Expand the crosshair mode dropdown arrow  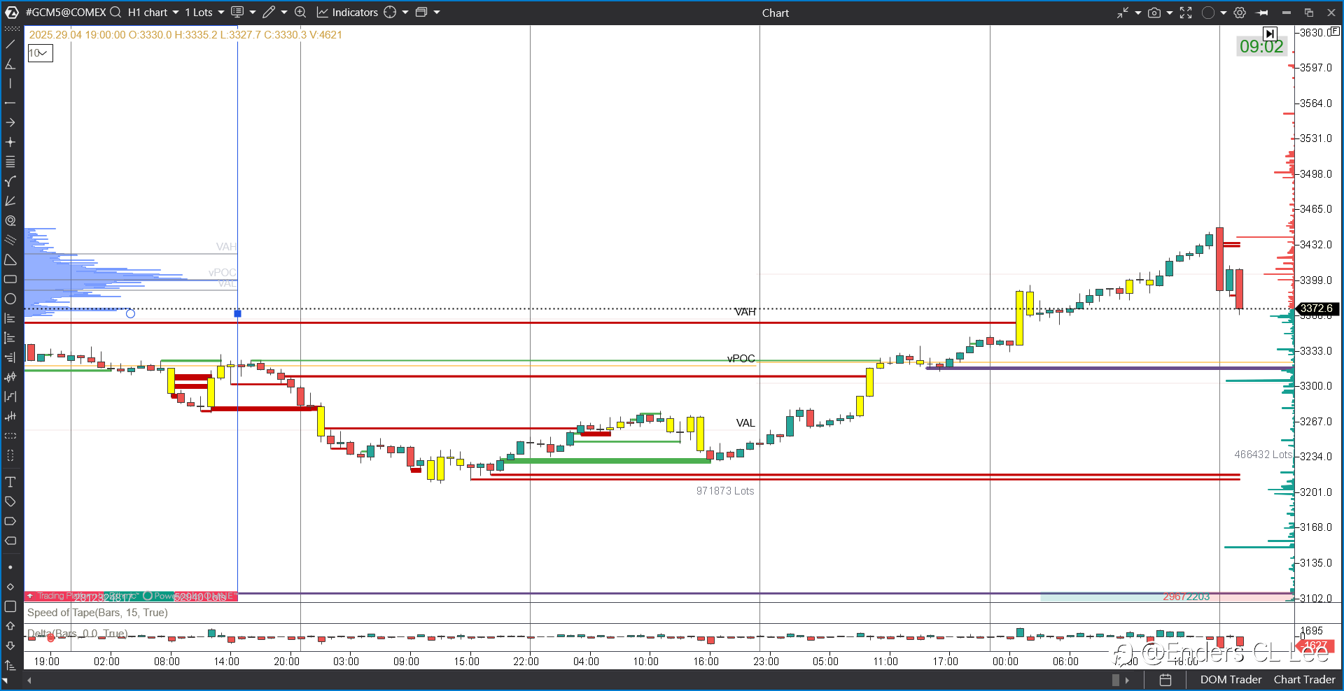tap(405, 12)
